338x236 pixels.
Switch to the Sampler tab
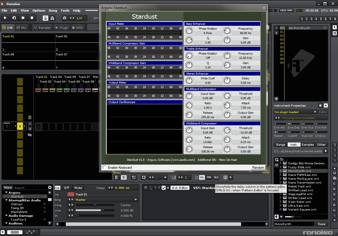(x=42, y=28)
